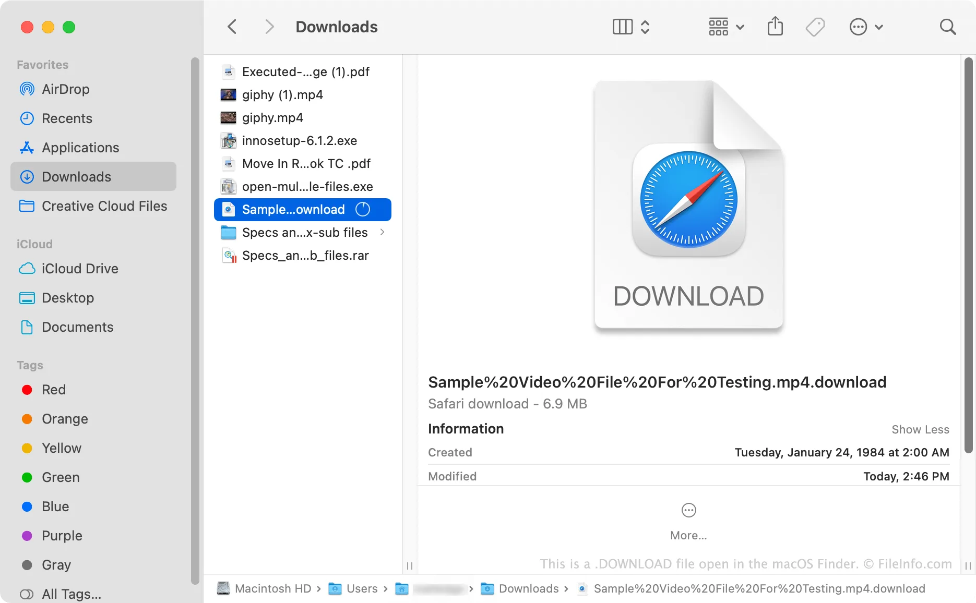
Task: Close the Finder window with red button
Action: click(27, 27)
